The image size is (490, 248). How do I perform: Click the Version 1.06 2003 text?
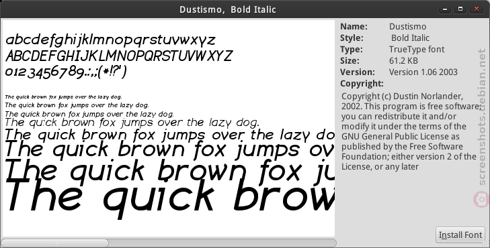pos(423,72)
